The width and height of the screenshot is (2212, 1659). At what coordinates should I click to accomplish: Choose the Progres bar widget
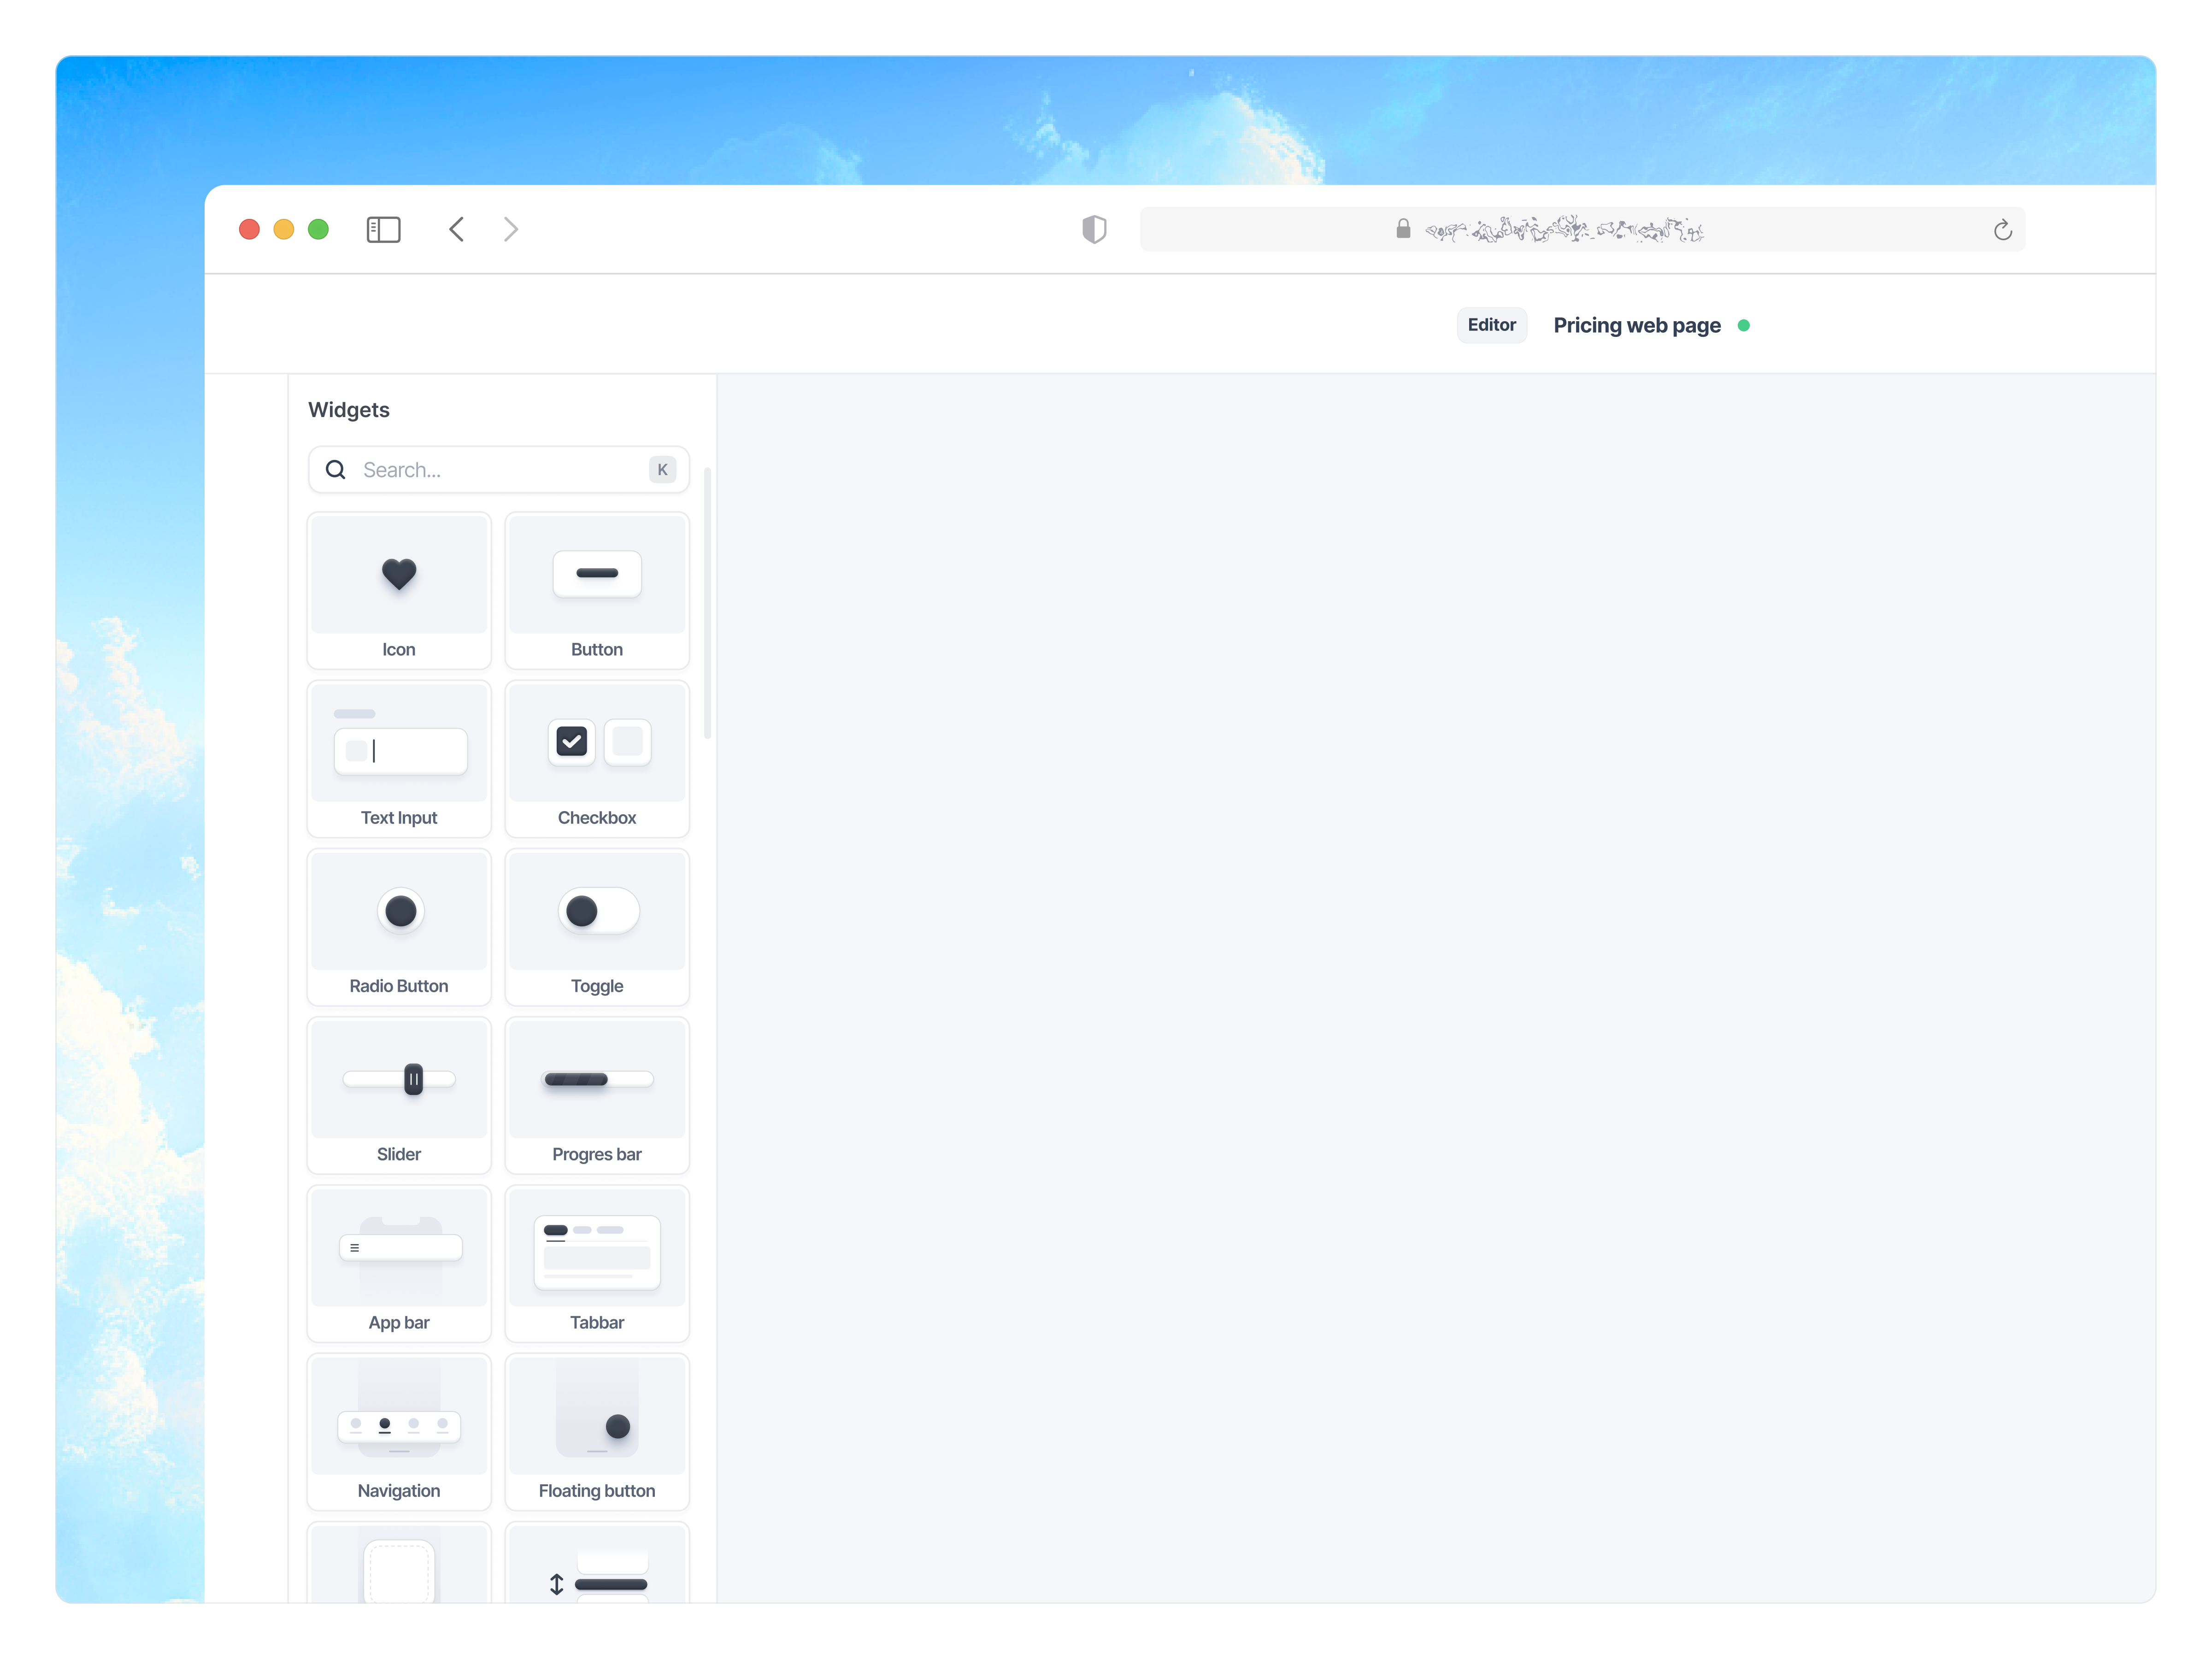click(597, 1095)
